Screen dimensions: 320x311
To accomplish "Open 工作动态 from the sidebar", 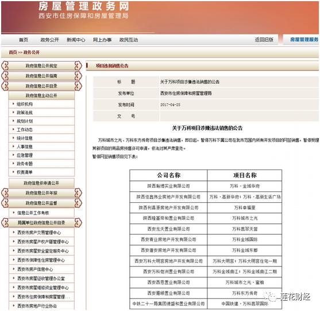I will coord(25,129).
